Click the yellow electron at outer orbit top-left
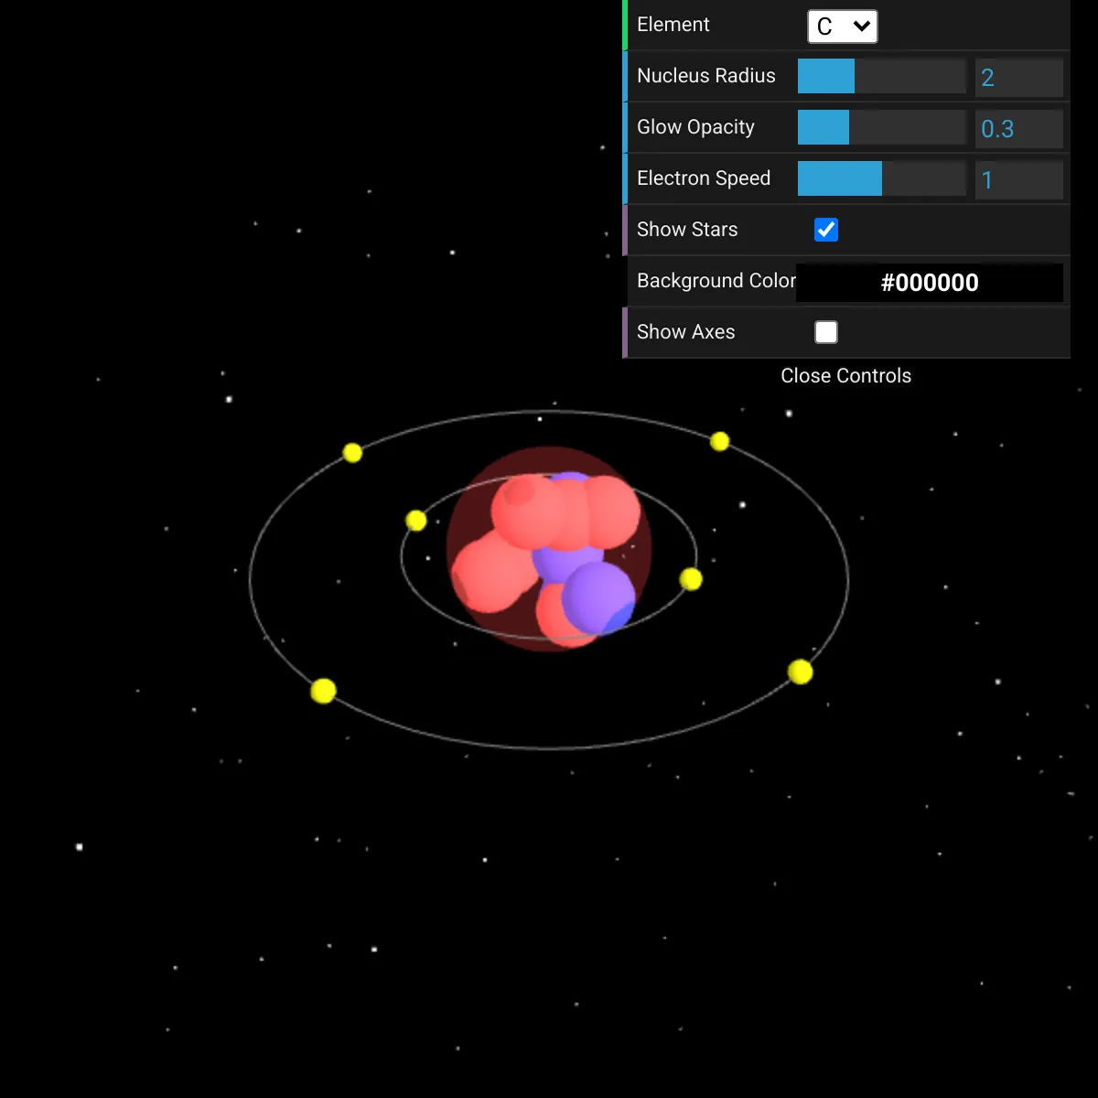This screenshot has height=1098, width=1098. point(352,453)
